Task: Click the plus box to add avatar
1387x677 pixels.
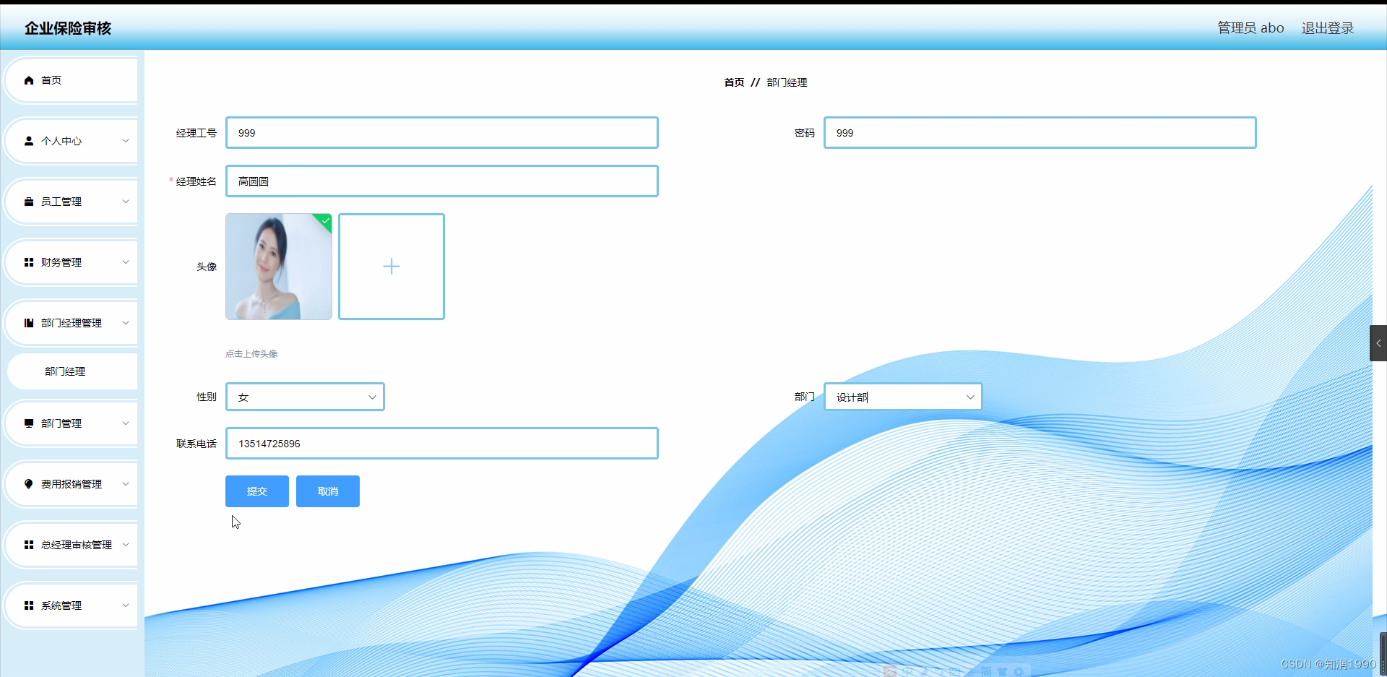Action: point(391,266)
